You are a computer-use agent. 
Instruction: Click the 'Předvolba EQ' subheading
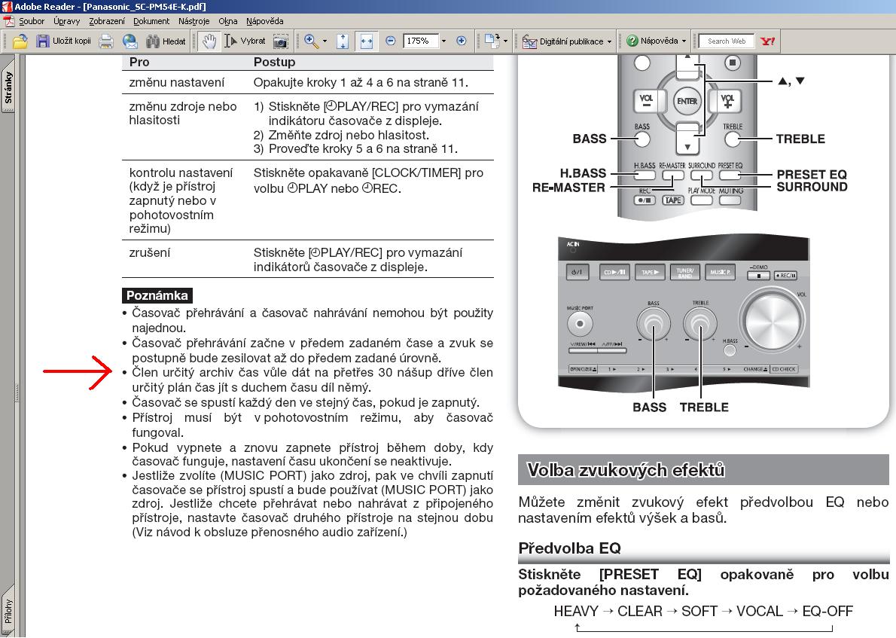(x=569, y=548)
